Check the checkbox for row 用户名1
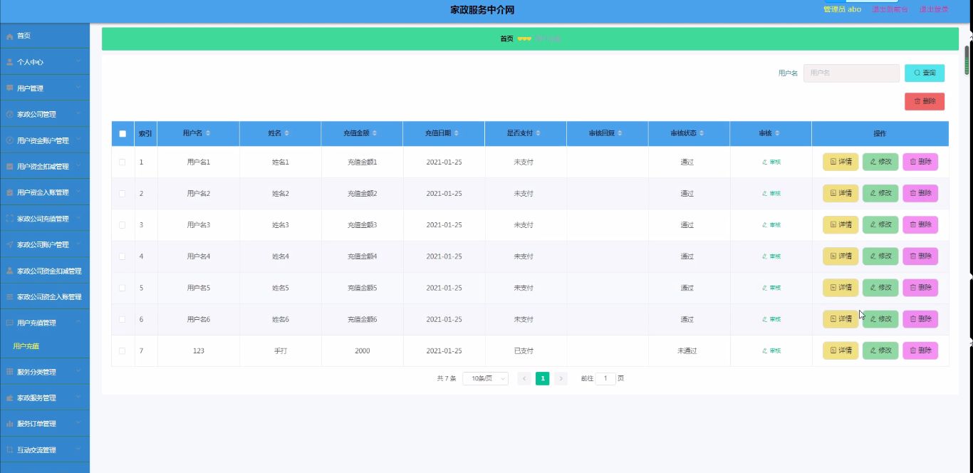 pos(123,162)
